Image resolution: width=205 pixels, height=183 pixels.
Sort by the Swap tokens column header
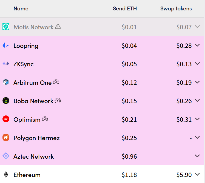[x=176, y=8]
